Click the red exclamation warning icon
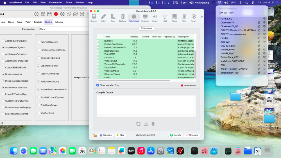 (x=56, y=14)
